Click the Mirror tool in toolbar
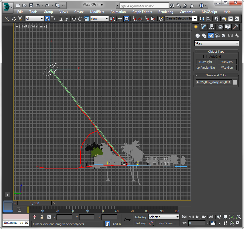 pyautogui.click(x=202, y=19)
